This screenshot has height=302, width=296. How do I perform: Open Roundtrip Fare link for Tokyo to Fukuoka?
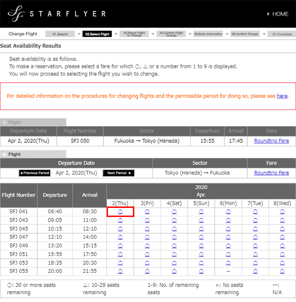click(x=271, y=173)
